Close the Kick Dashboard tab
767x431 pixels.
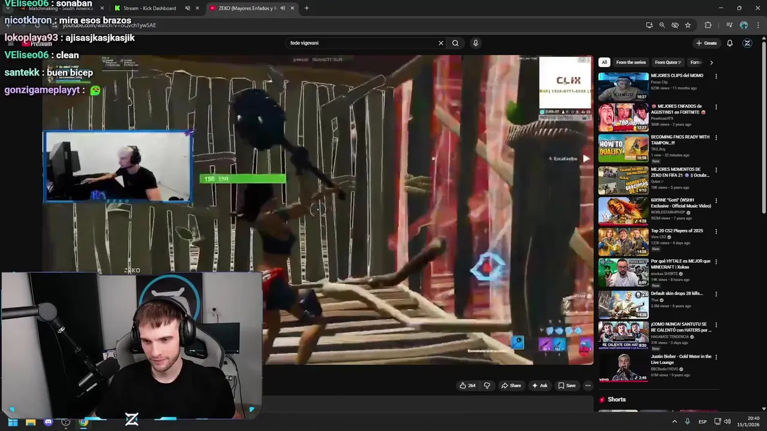coord(197,8)
